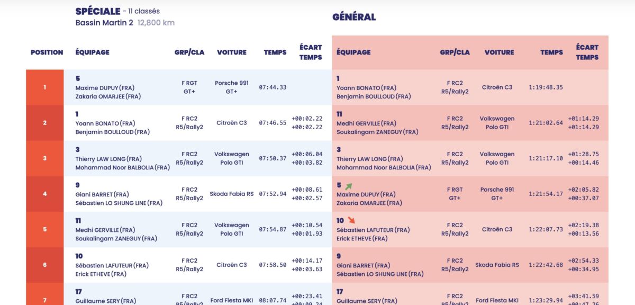The image size is (635, 305).
Task: Select the position 4 cell
Action: pyautogui.click(x=45, y=194)
